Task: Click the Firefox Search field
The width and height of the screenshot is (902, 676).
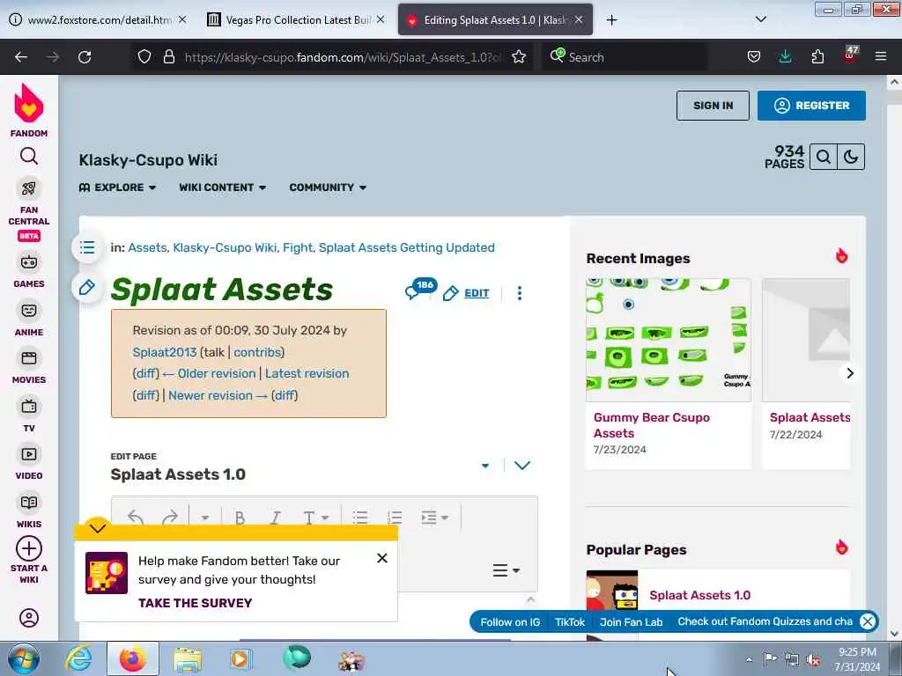Action: pos(625,57)
